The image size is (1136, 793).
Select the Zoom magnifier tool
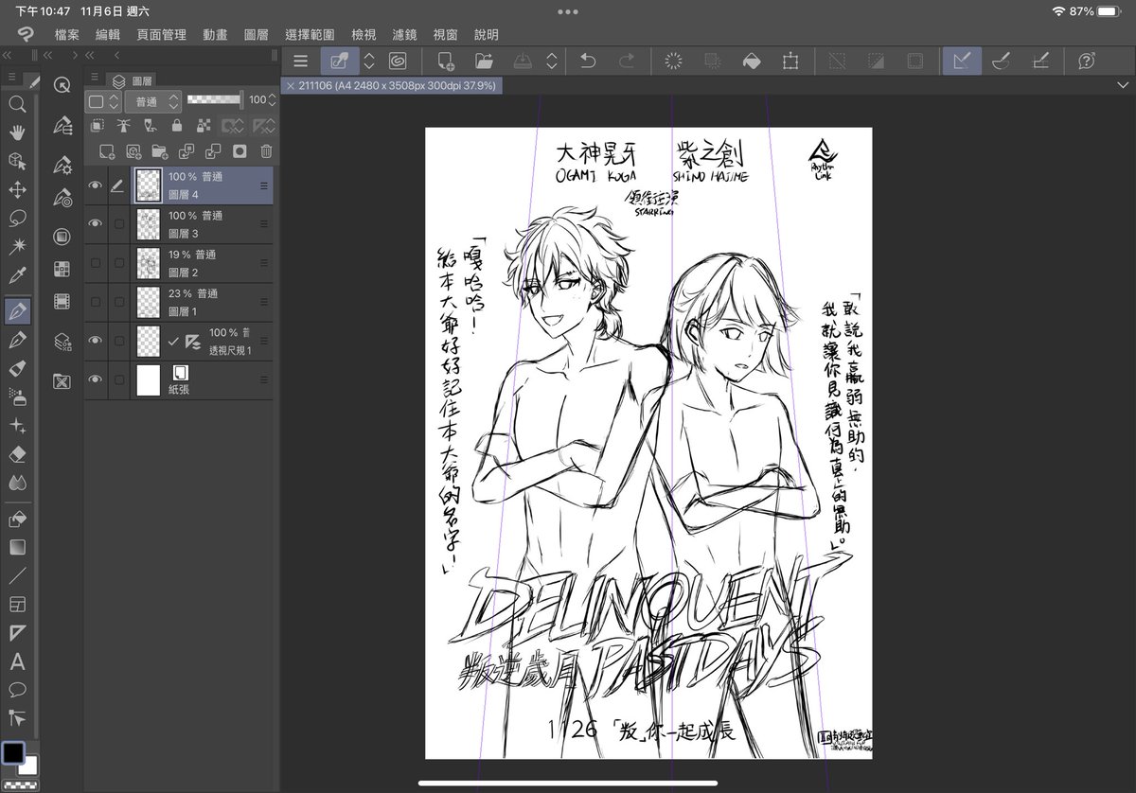(x=17, y=104)
